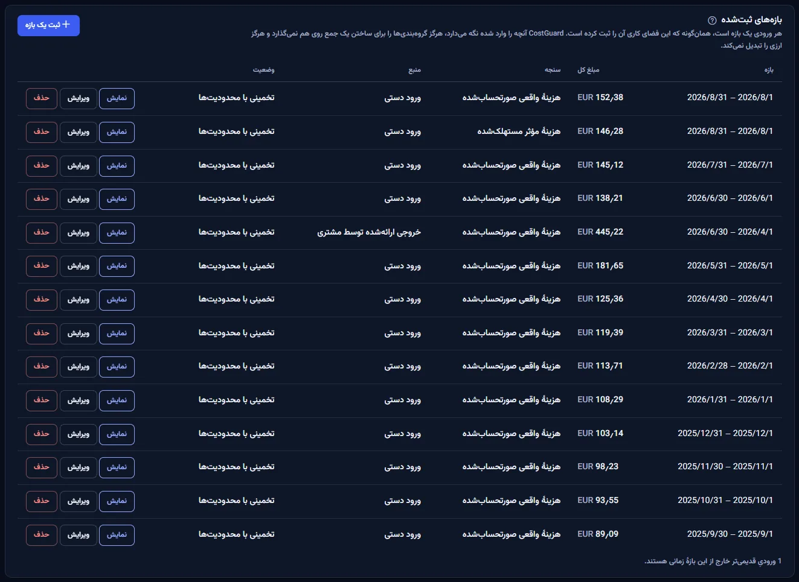Click the EUR 445,22 amount
Screen dimensions: 799x582
600,232
